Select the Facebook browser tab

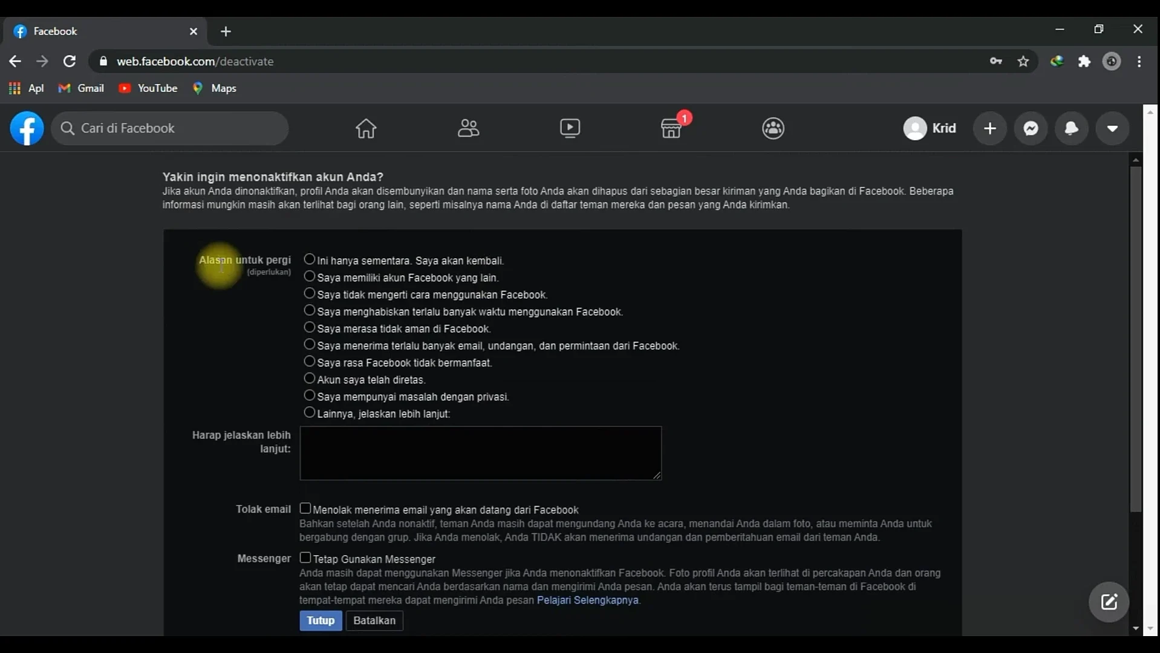tap(104, 31)
